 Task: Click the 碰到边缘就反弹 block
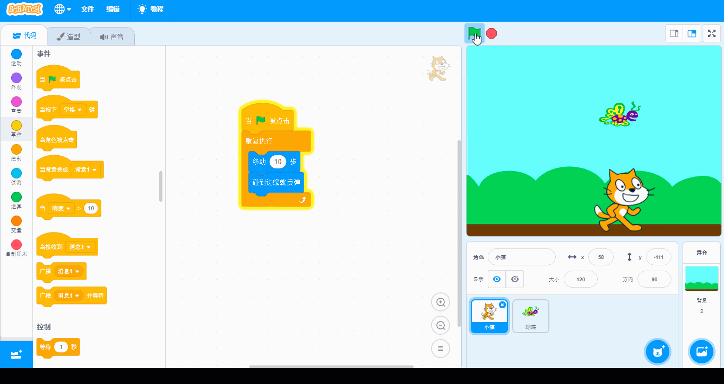(x=276, y=182)
